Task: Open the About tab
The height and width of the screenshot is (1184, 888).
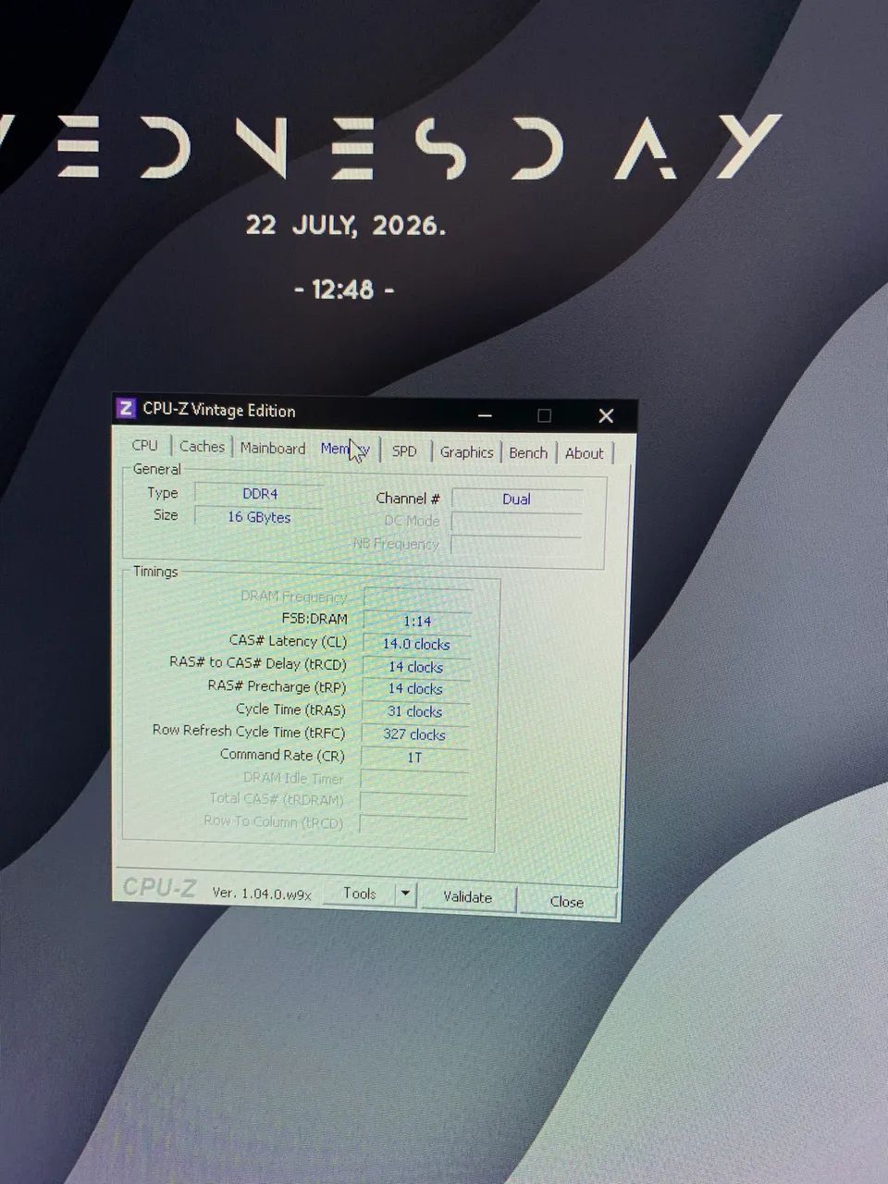Action: point(584,453)
